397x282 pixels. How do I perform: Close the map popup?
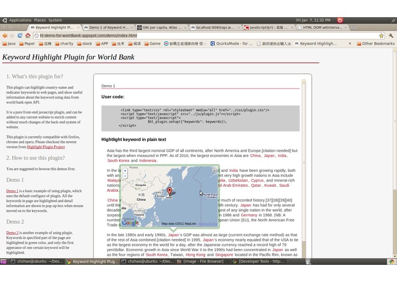pos(214,171)
